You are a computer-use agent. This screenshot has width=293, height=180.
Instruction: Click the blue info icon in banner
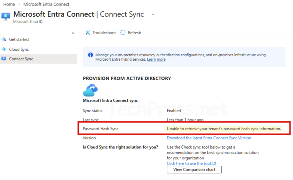pos(90,55)
